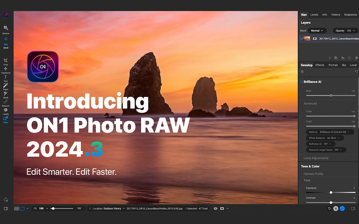This screenshot has height=224, width=359.
Task: Click the save preset icon under Develop
Action: 302,71
